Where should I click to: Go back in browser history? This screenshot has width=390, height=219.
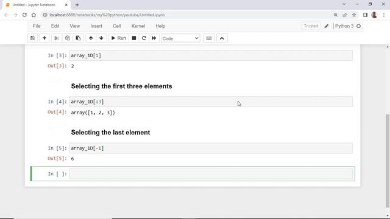coord(6,15)
